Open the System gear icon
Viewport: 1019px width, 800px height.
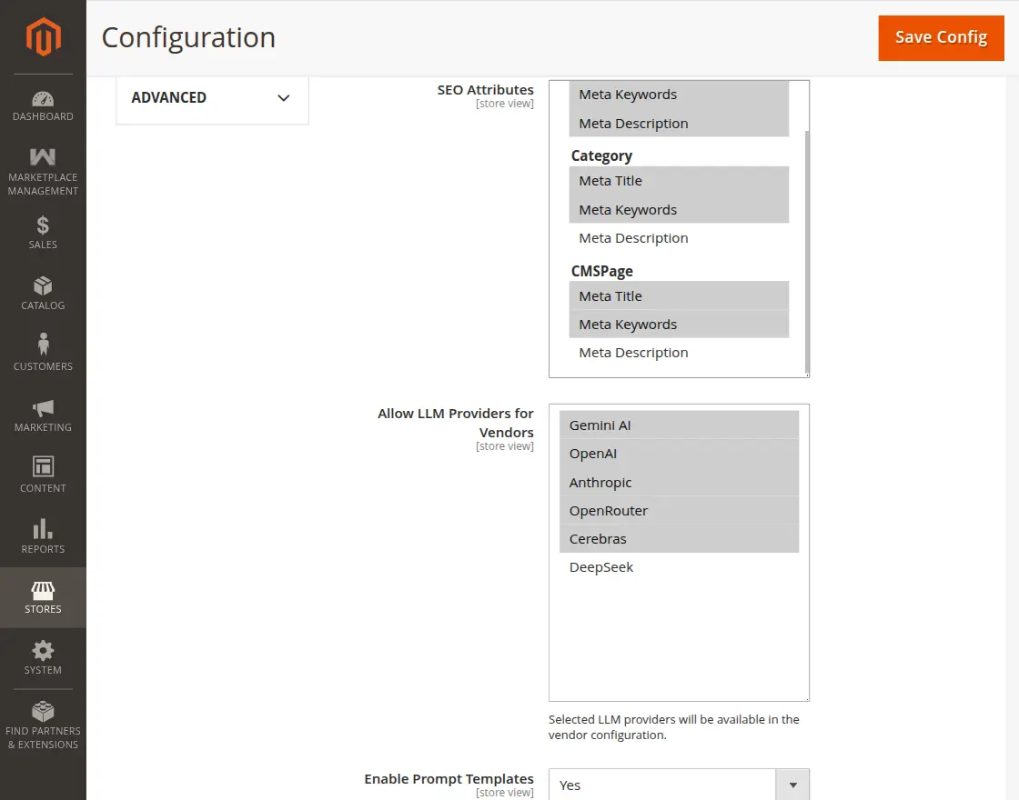point(43,651)
